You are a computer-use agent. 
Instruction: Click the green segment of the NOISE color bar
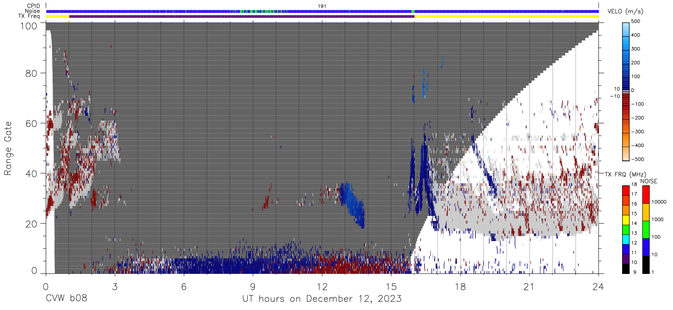tap(646, 230)
